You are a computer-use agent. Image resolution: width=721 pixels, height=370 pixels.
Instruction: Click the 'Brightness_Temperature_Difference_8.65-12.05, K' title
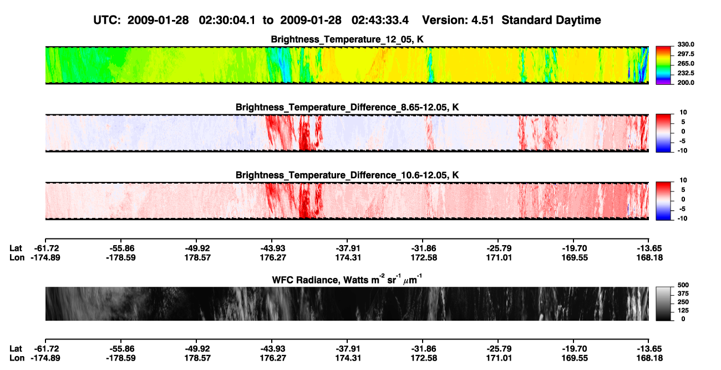[347, 107]
